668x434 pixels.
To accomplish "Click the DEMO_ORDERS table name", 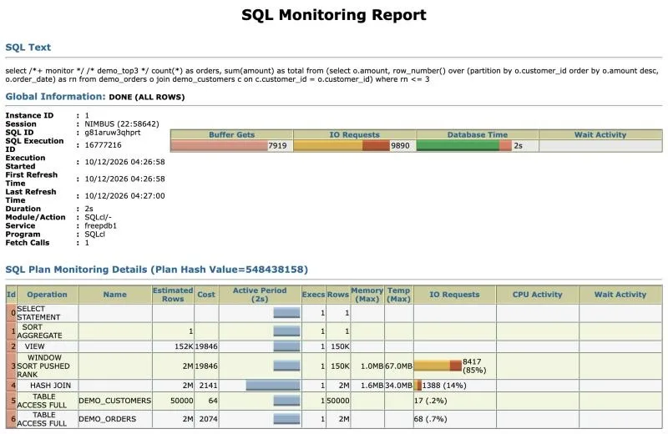I will tap(108, 419).
